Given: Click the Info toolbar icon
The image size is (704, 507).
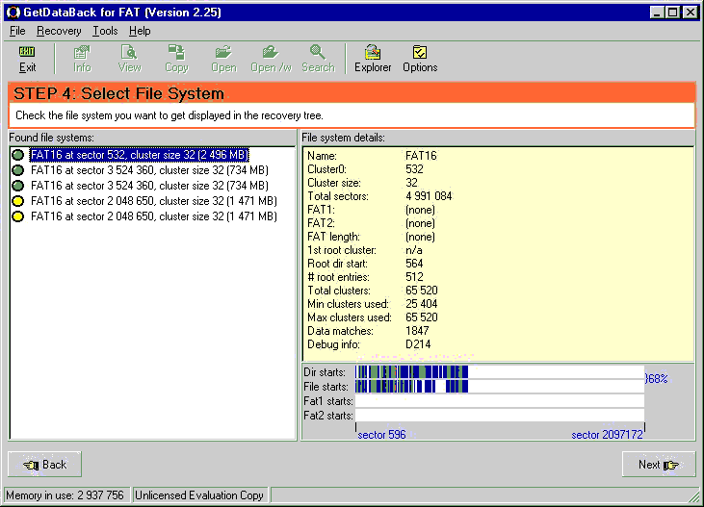Looking at the screenshot, I should [82, 59].
